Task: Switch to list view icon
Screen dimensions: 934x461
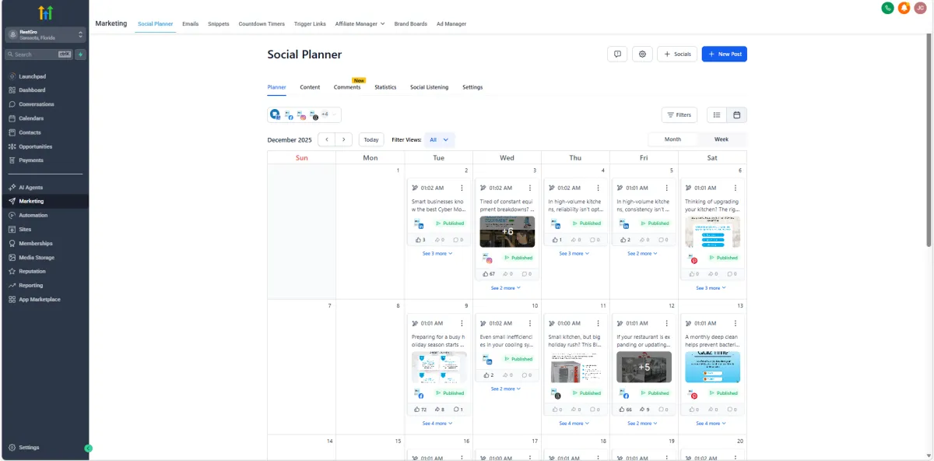Action: 717,114
